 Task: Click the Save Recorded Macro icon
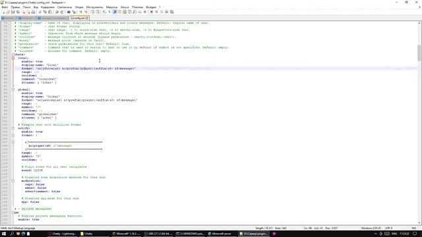(x=171, y=12)
